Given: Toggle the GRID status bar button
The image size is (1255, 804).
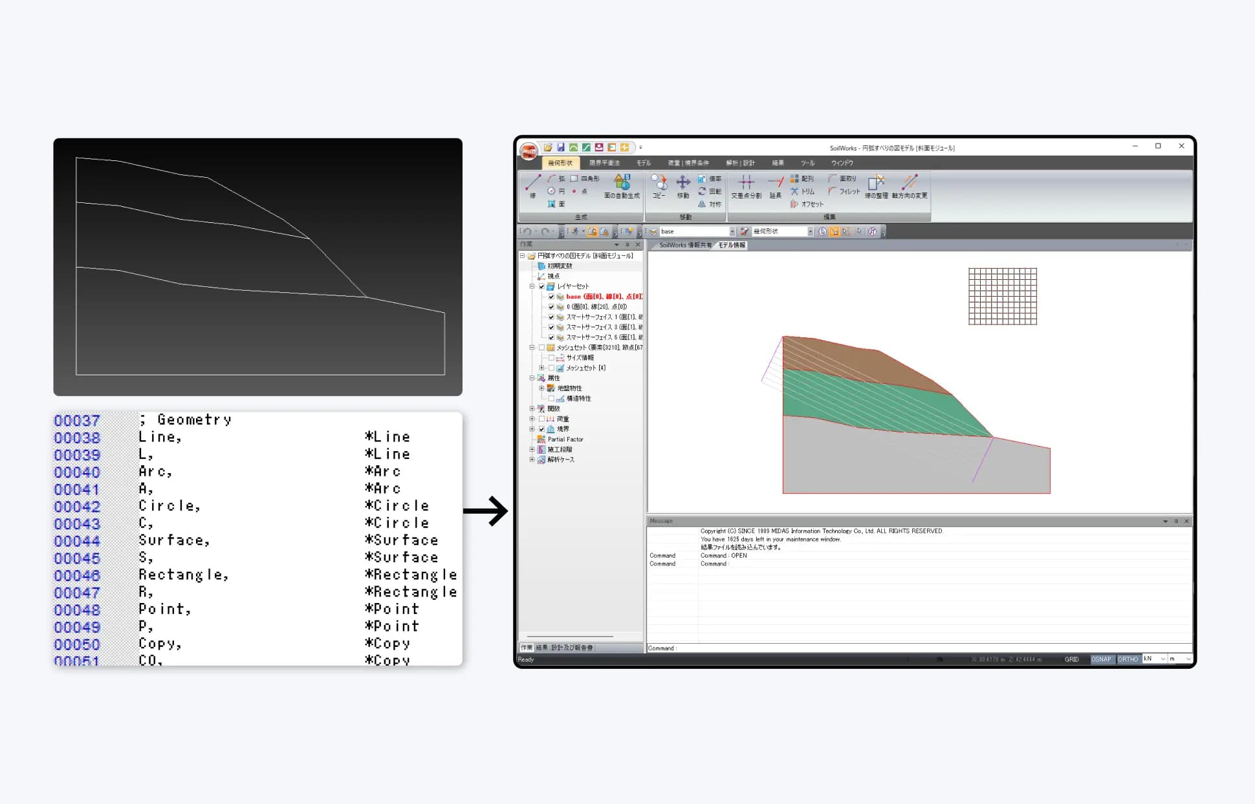Looking at the screenshot, I should click(x=1072, y=659).
